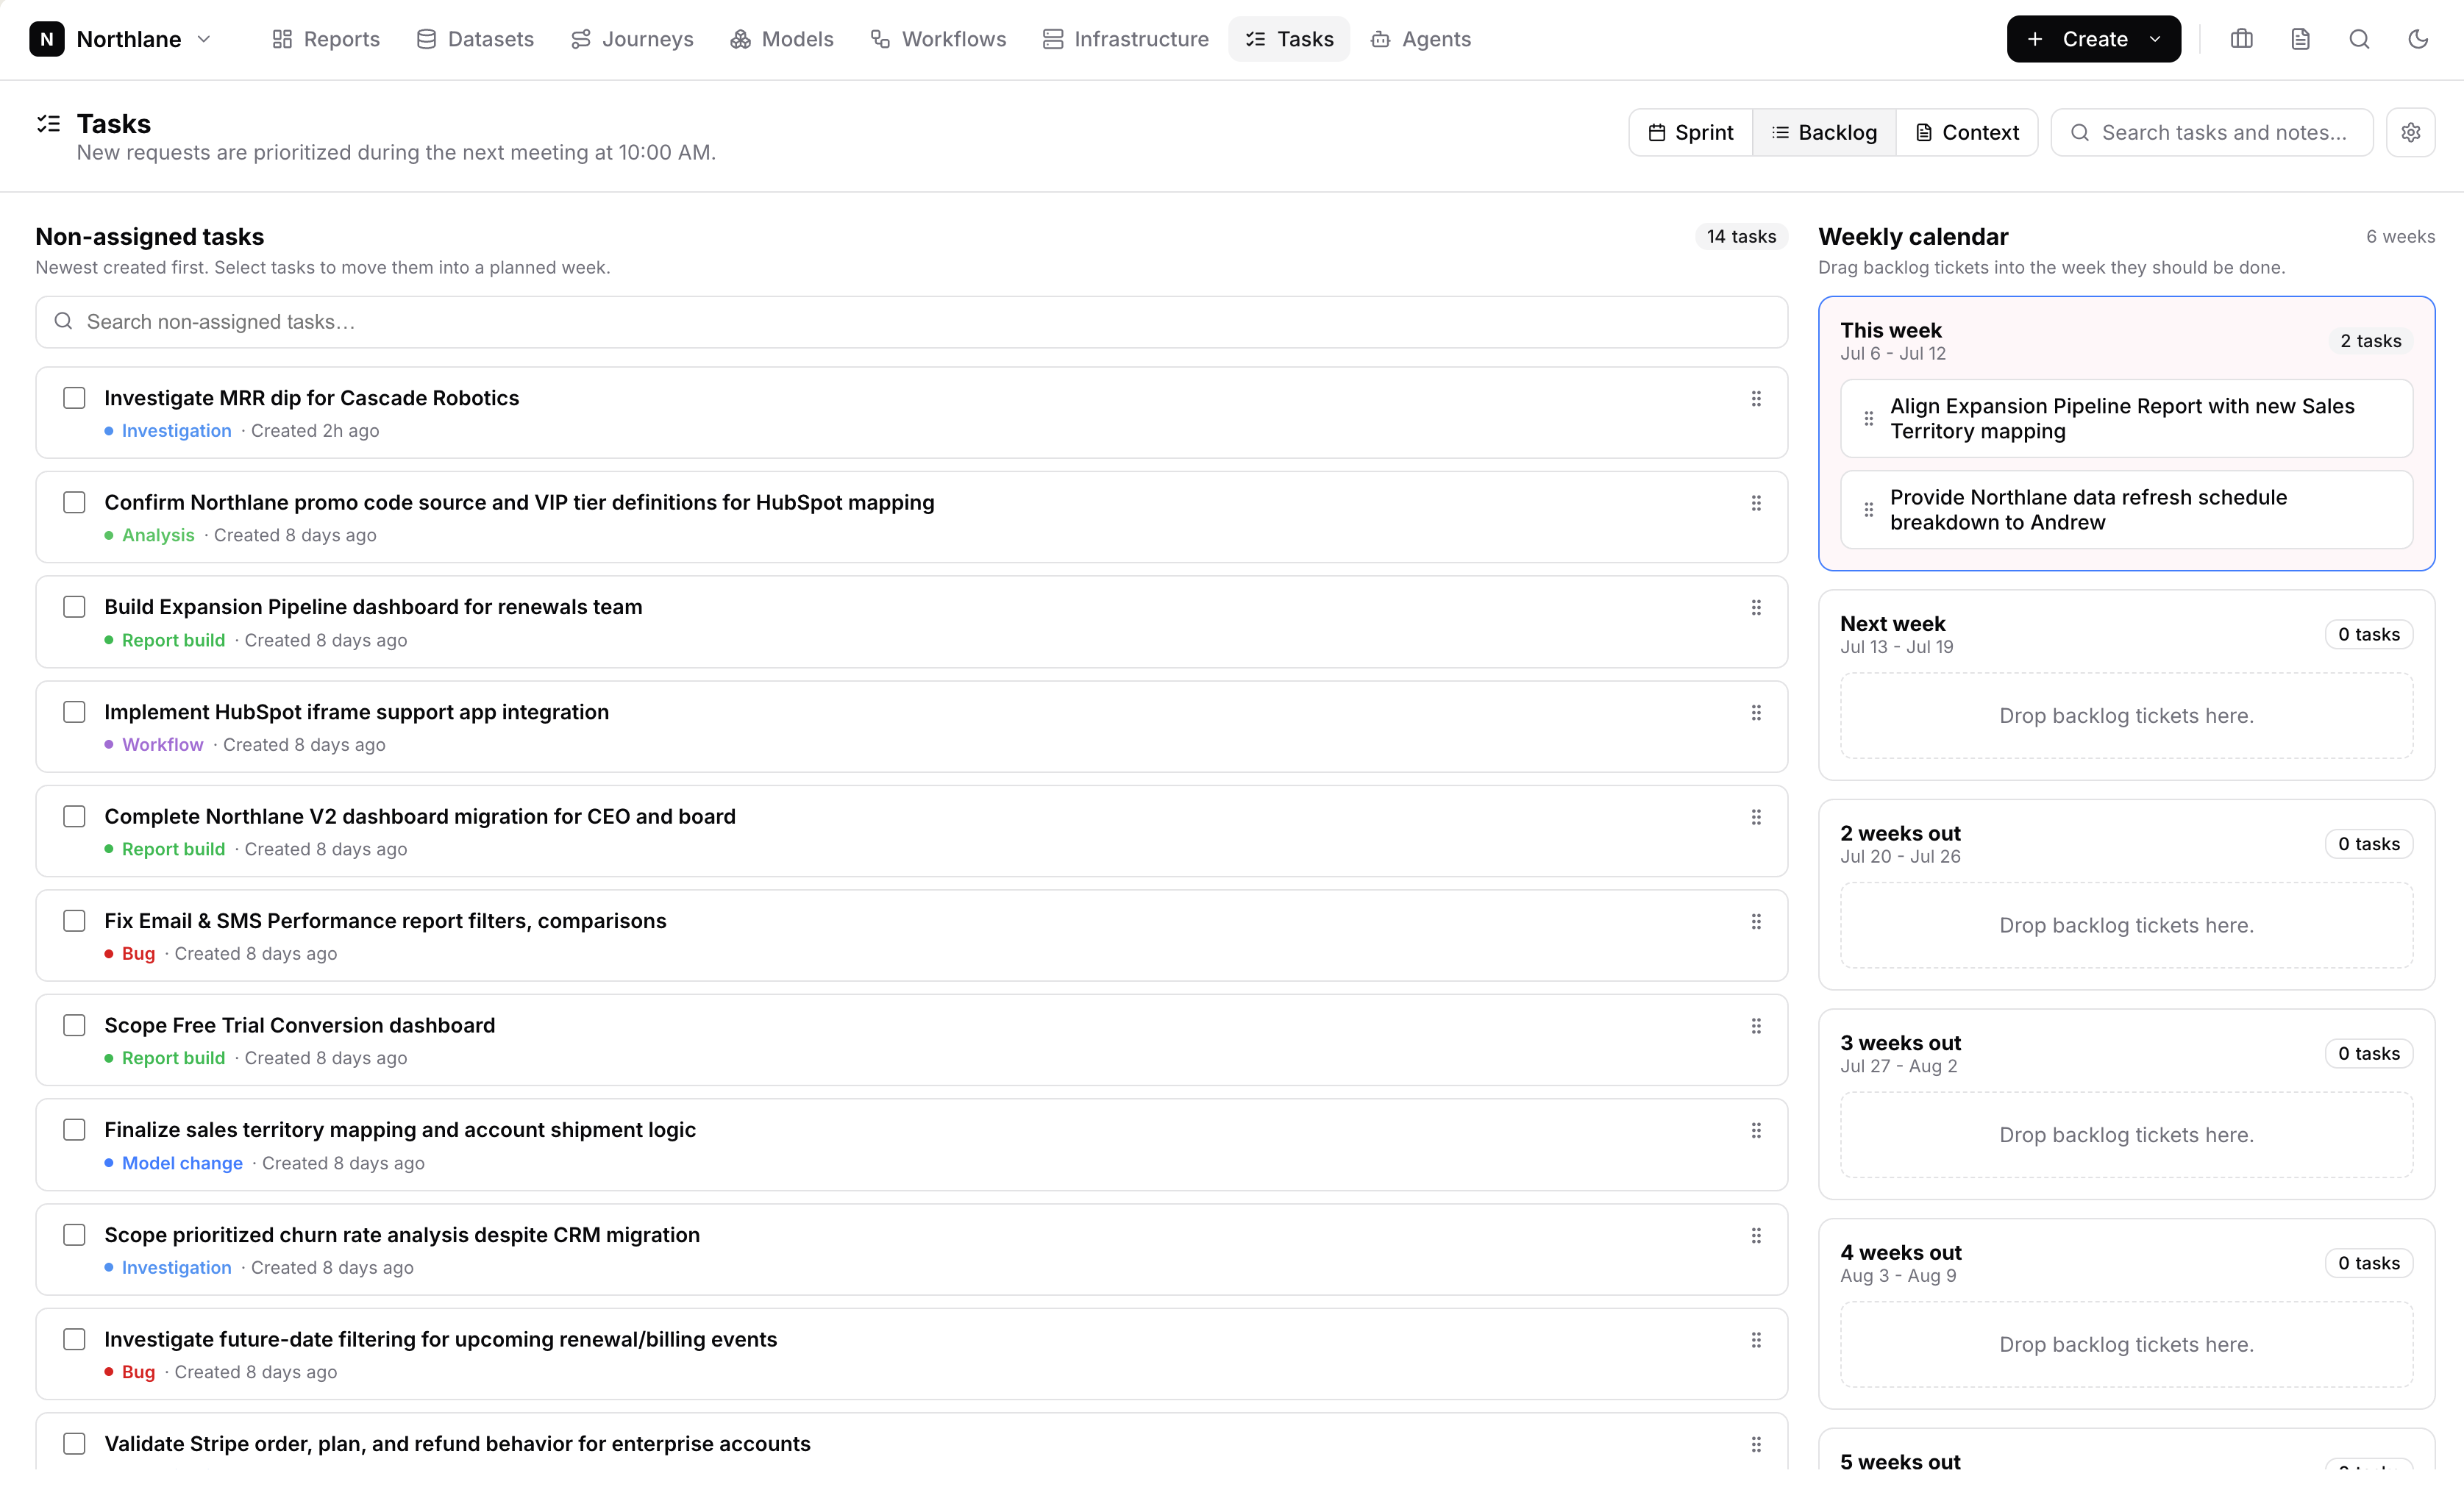
Task: Click drag handle on Provide Northlane data refresh card
Action: [x=1868, y=510]
